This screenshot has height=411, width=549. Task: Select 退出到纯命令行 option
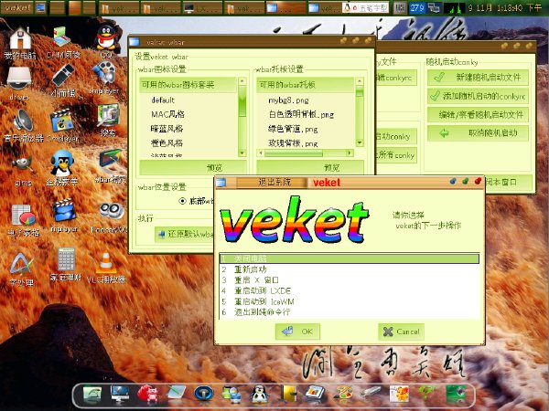(350, 311)
